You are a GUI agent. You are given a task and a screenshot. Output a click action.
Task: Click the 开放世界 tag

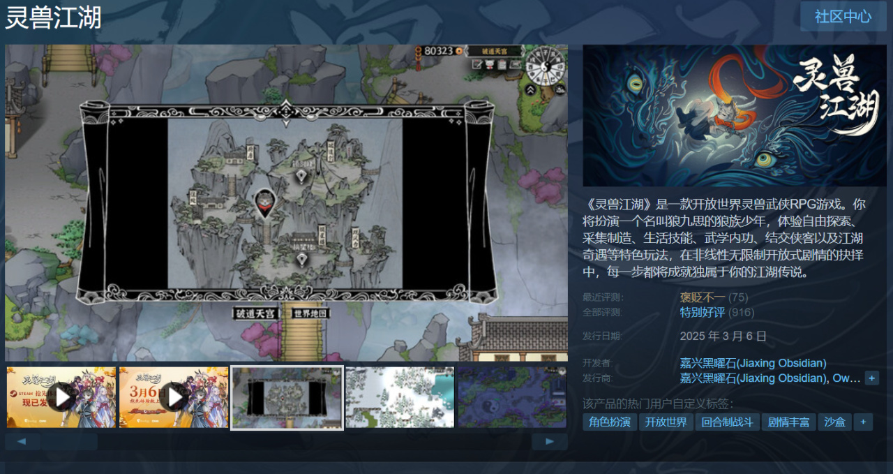666,422
